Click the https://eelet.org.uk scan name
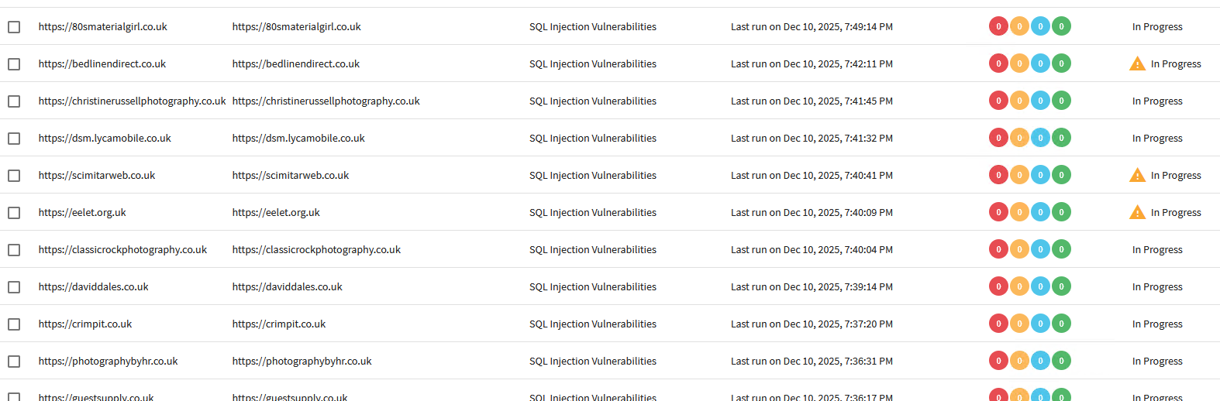Viewport: 1220px width, 401px height. [82, 213]
